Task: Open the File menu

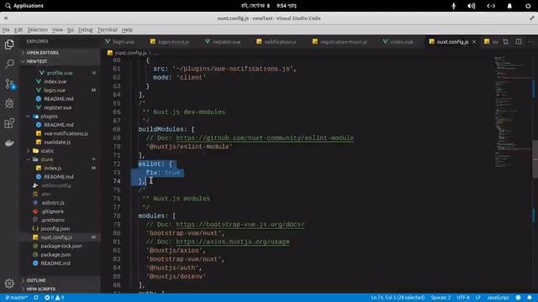Action: pos(6,30)
